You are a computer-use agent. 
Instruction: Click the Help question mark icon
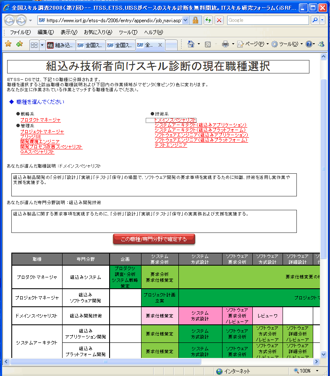click(x=309, y=44)
